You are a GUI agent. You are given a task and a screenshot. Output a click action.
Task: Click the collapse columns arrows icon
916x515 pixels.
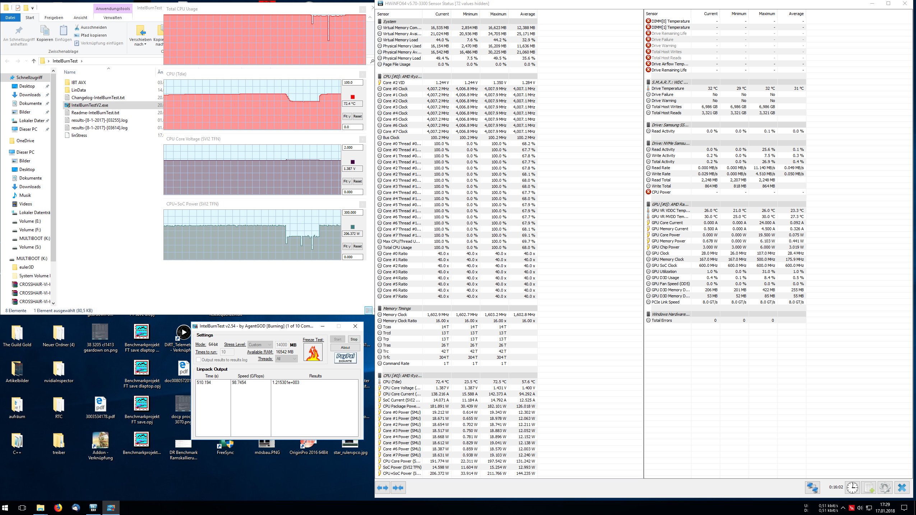398,488
